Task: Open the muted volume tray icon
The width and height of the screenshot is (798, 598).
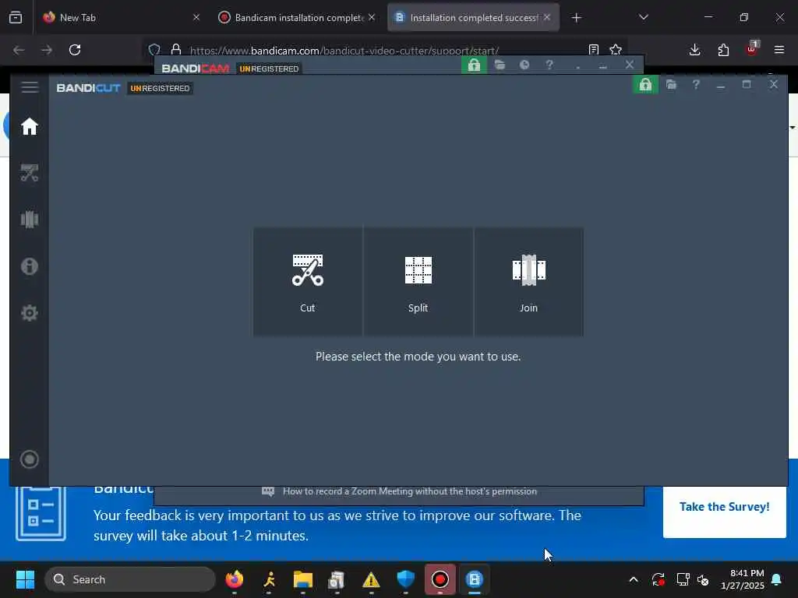Action: [x=704, y=579]
